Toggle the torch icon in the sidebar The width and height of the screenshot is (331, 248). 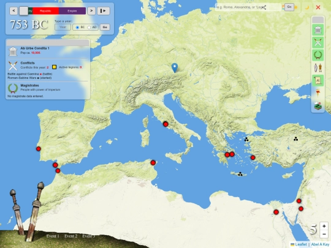click(x=318, y=93)
